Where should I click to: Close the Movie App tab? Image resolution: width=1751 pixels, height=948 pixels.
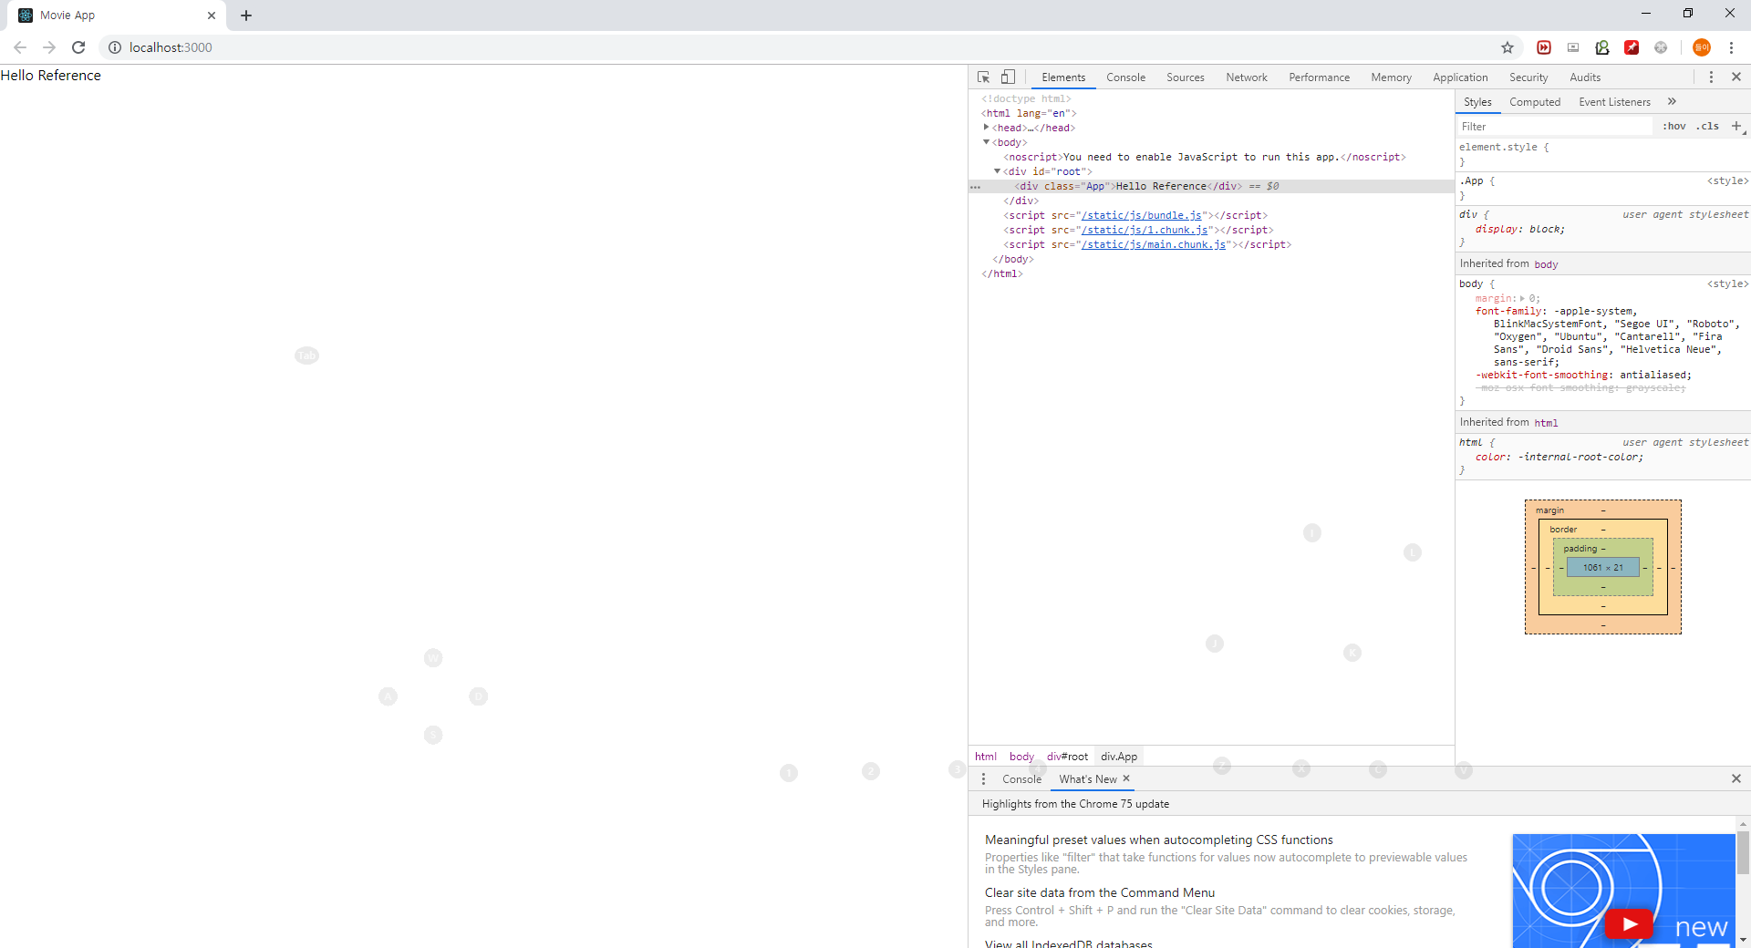(212, 15)
